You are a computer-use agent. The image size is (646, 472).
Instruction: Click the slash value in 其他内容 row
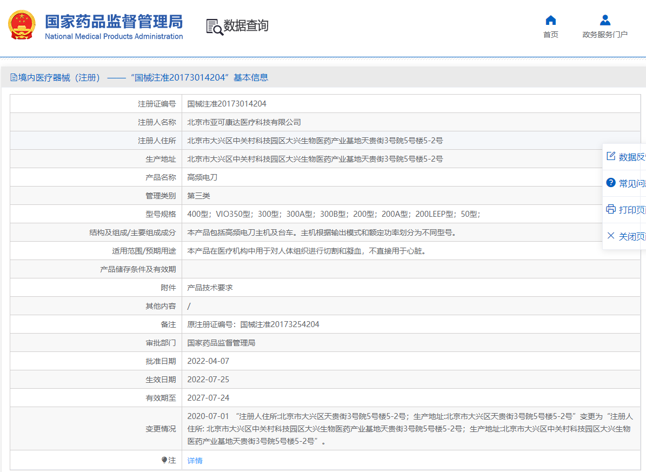189,306
